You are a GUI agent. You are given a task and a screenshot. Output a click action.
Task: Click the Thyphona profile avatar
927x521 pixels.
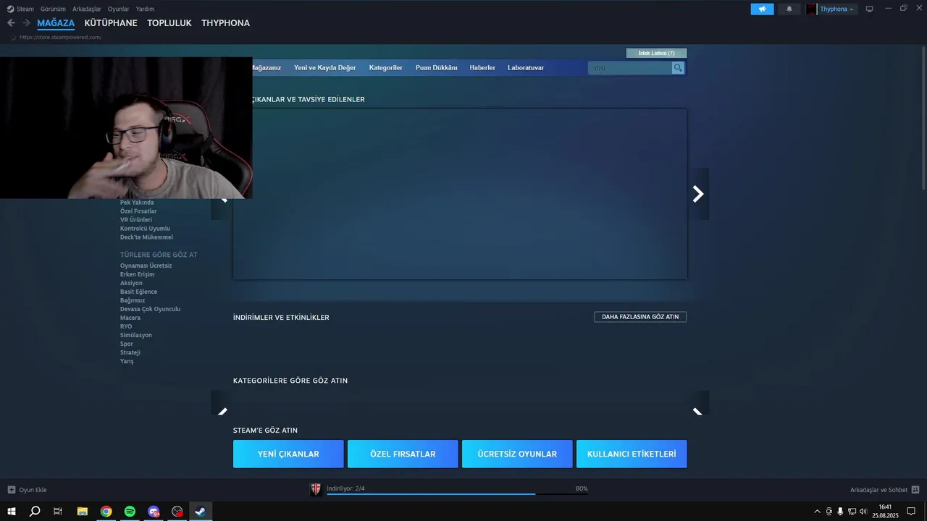point(811,9)
